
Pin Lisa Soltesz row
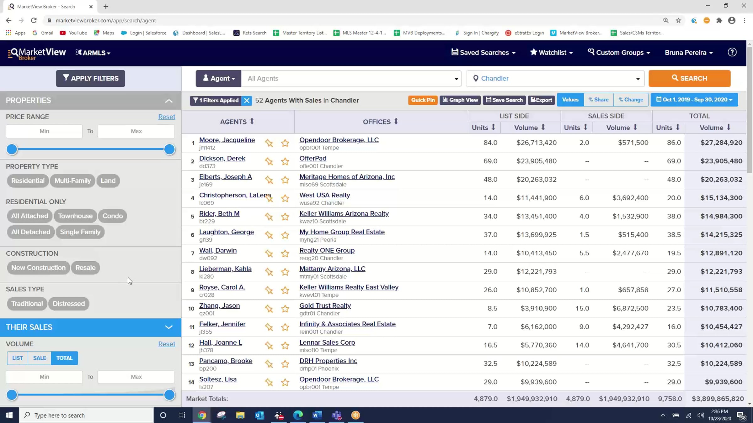[x=269, y=382]
